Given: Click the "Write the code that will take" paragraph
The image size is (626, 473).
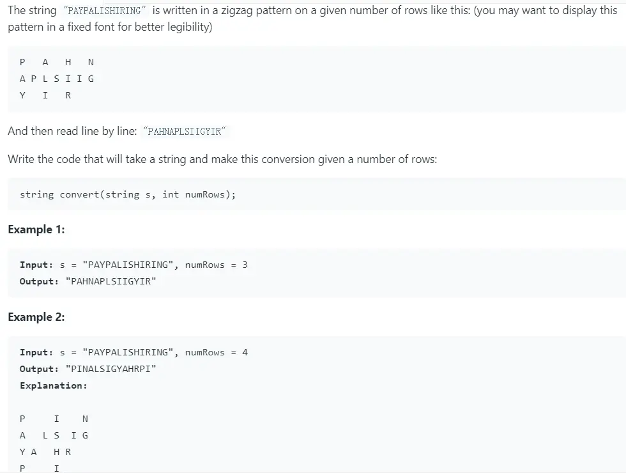Looking at the screenshot, I should [222, 159].
